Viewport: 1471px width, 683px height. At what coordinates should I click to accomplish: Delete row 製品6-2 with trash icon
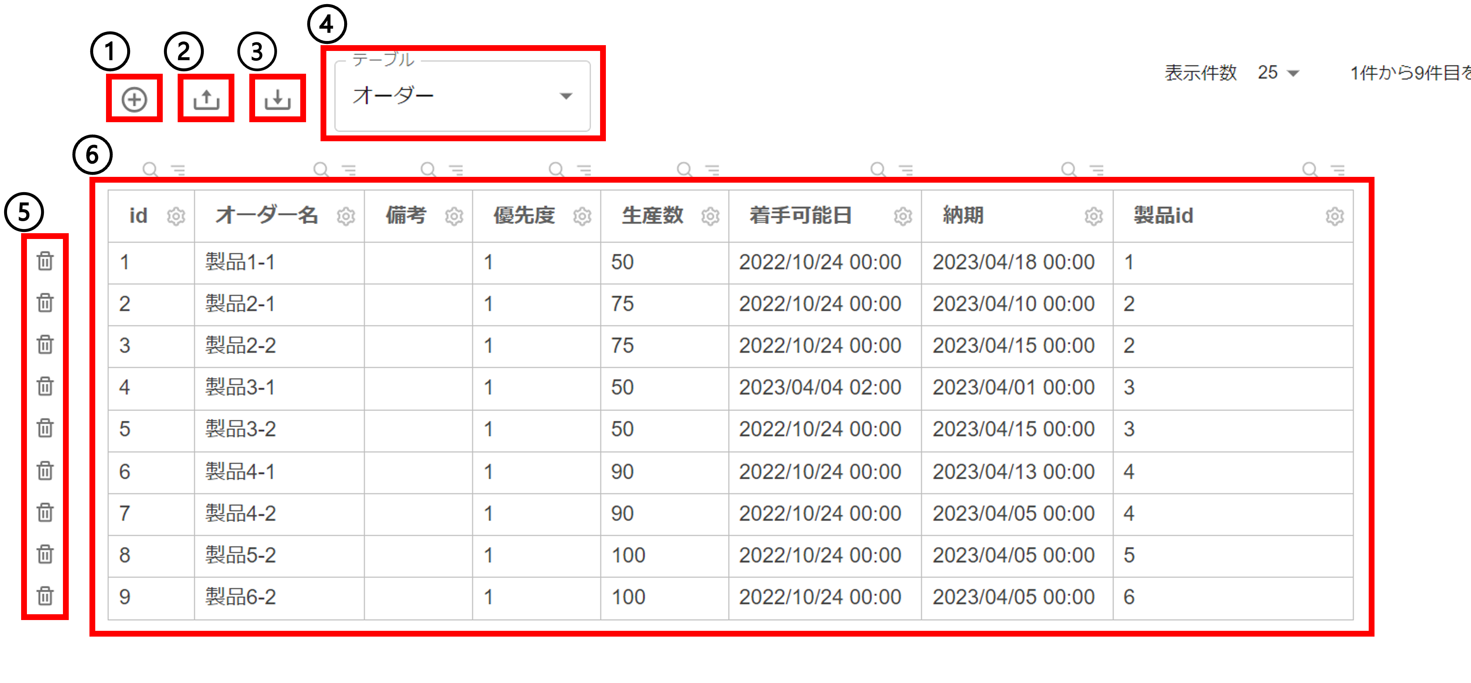(45, 596)
